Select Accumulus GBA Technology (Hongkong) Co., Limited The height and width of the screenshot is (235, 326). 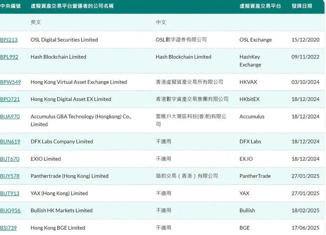pyautogui.click(x=81, y=120)
